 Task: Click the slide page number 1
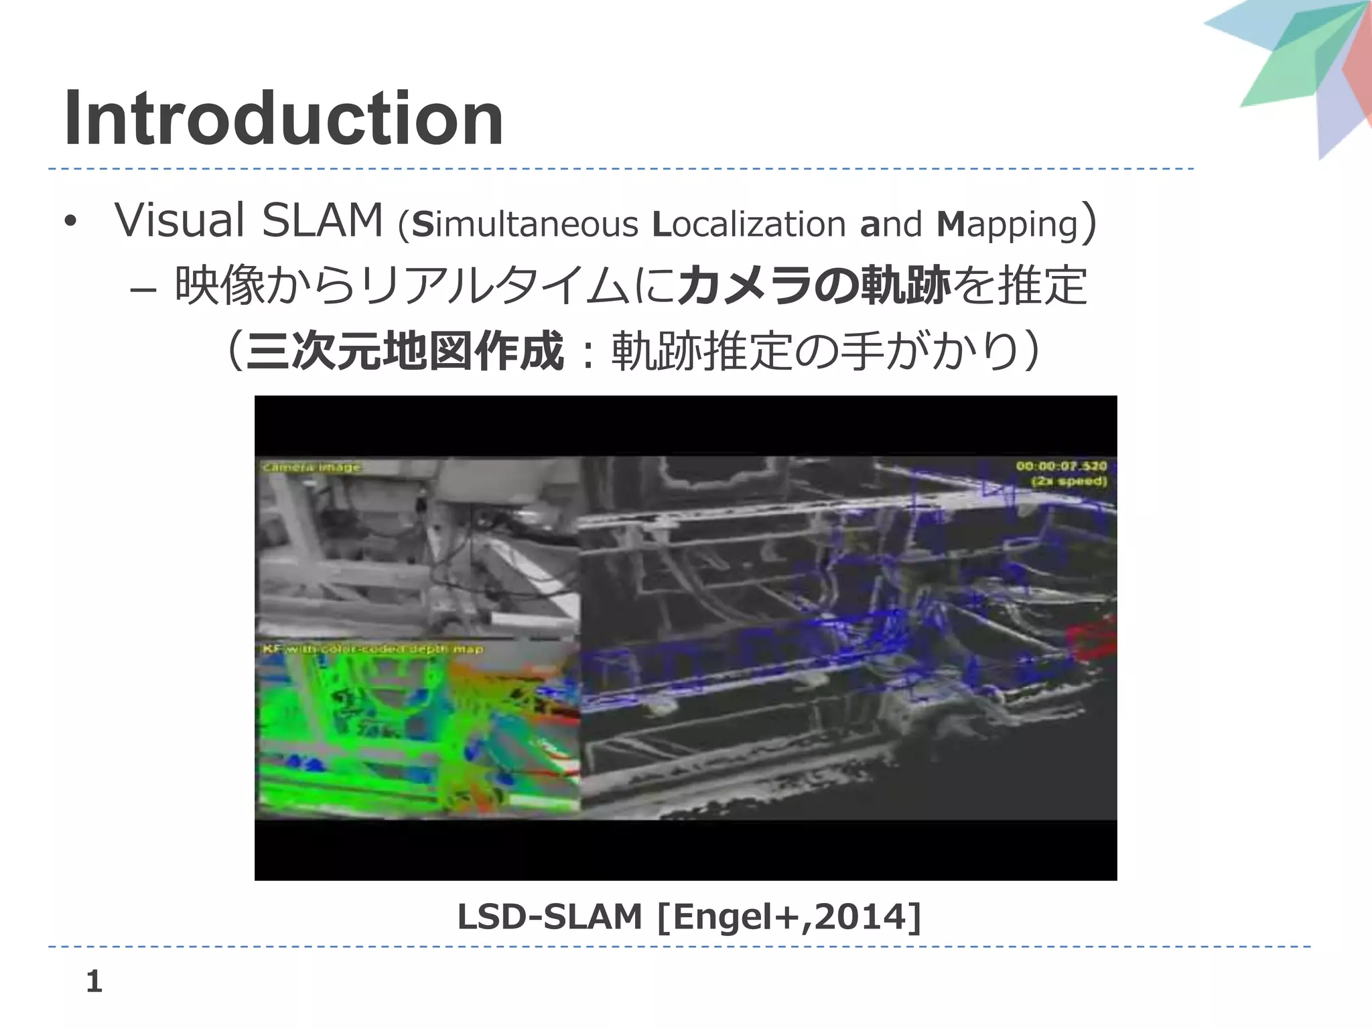pos(94,982)
